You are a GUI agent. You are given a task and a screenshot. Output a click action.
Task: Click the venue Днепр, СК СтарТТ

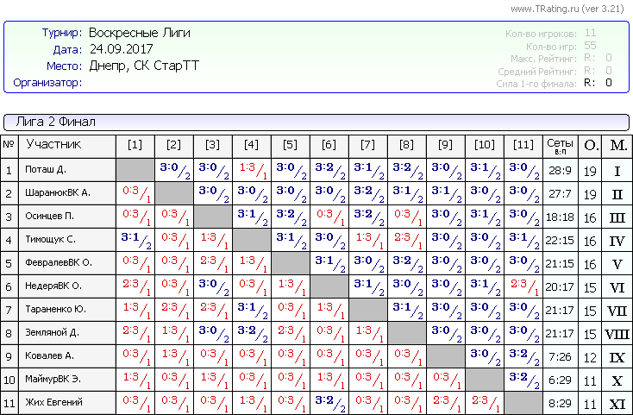pos(143,66)
